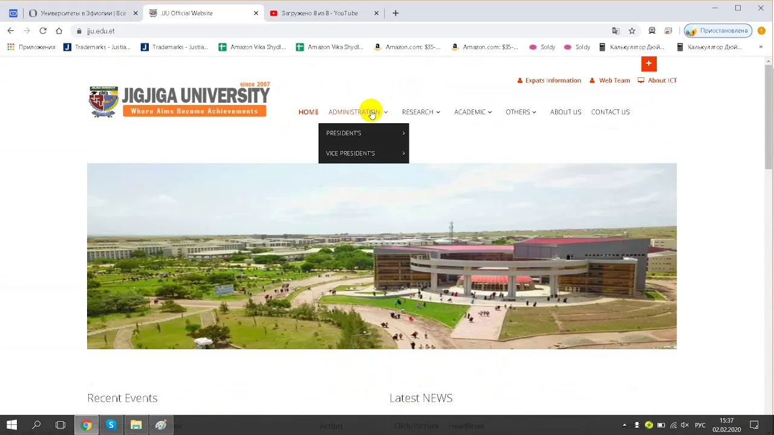This screenshot has width=774, height=435.
Task: Switch the РУС input language
Action: [x=700, y=425]
